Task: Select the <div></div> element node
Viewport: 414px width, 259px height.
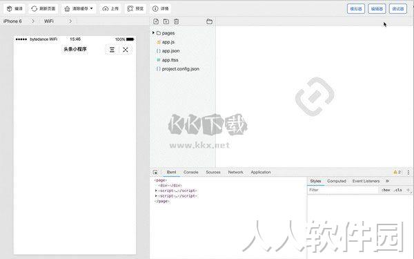Action: tap(170, 186)
